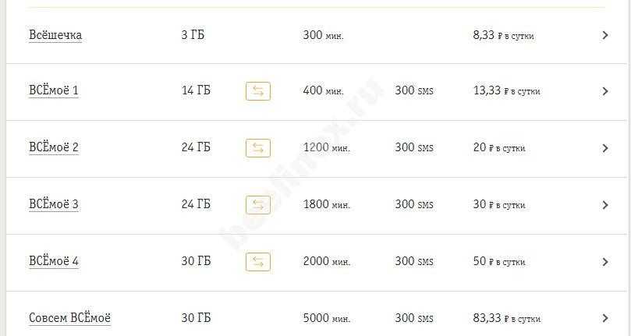Click the exchange icon in ВСЁмоё 3 row
The width and height of the screenshot is (631, 336).
pos(258,205)
